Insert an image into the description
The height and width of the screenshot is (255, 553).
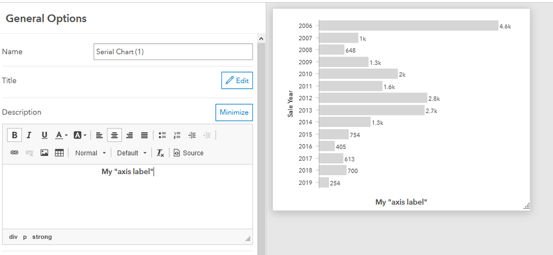pos(44,153)
